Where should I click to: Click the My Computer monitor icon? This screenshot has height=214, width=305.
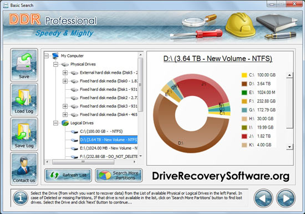click(x=55, y=56)
